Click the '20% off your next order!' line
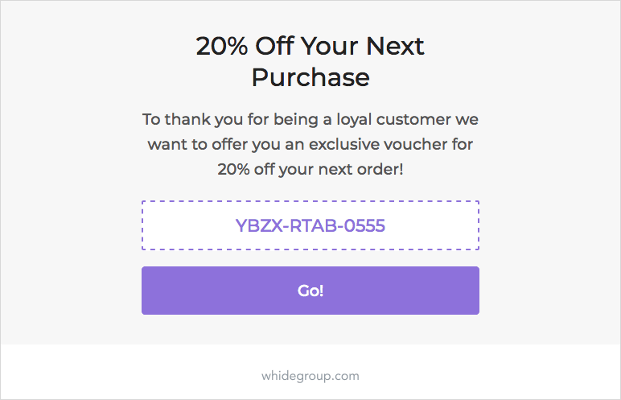 (x=310, y=170)
